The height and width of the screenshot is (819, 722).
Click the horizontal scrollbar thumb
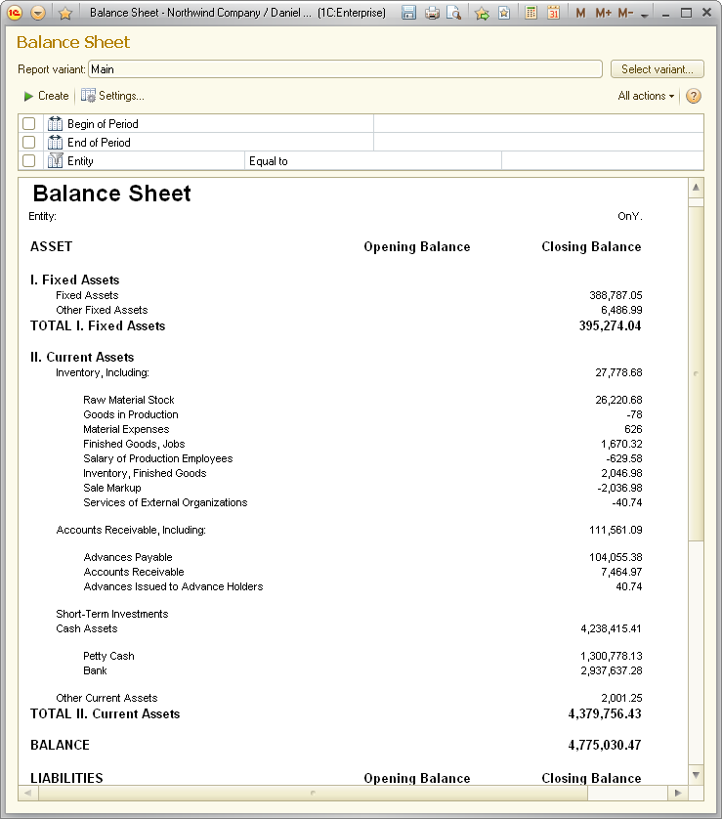[314, 793]
